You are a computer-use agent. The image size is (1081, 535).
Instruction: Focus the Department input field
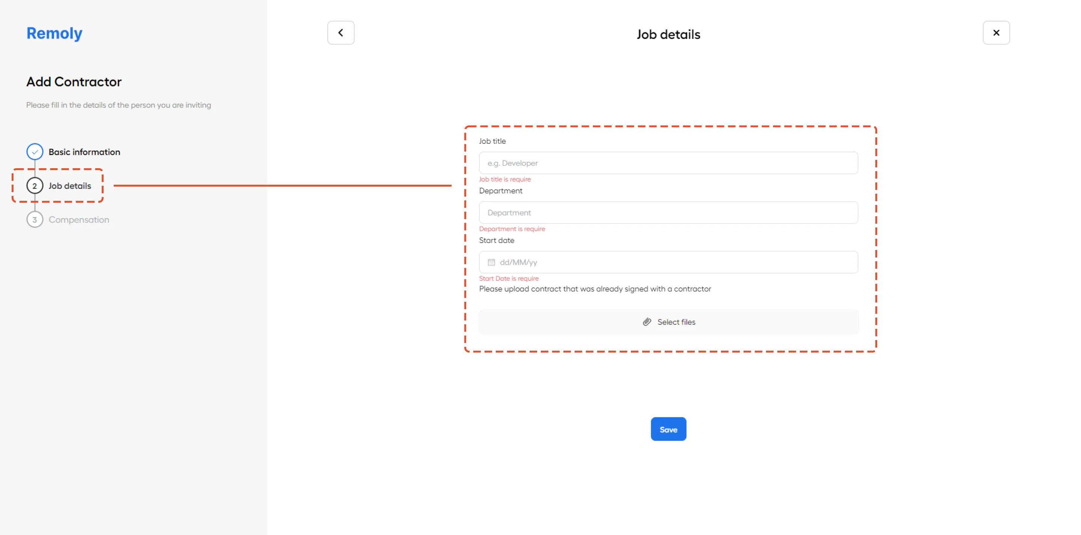click(668, 213)
